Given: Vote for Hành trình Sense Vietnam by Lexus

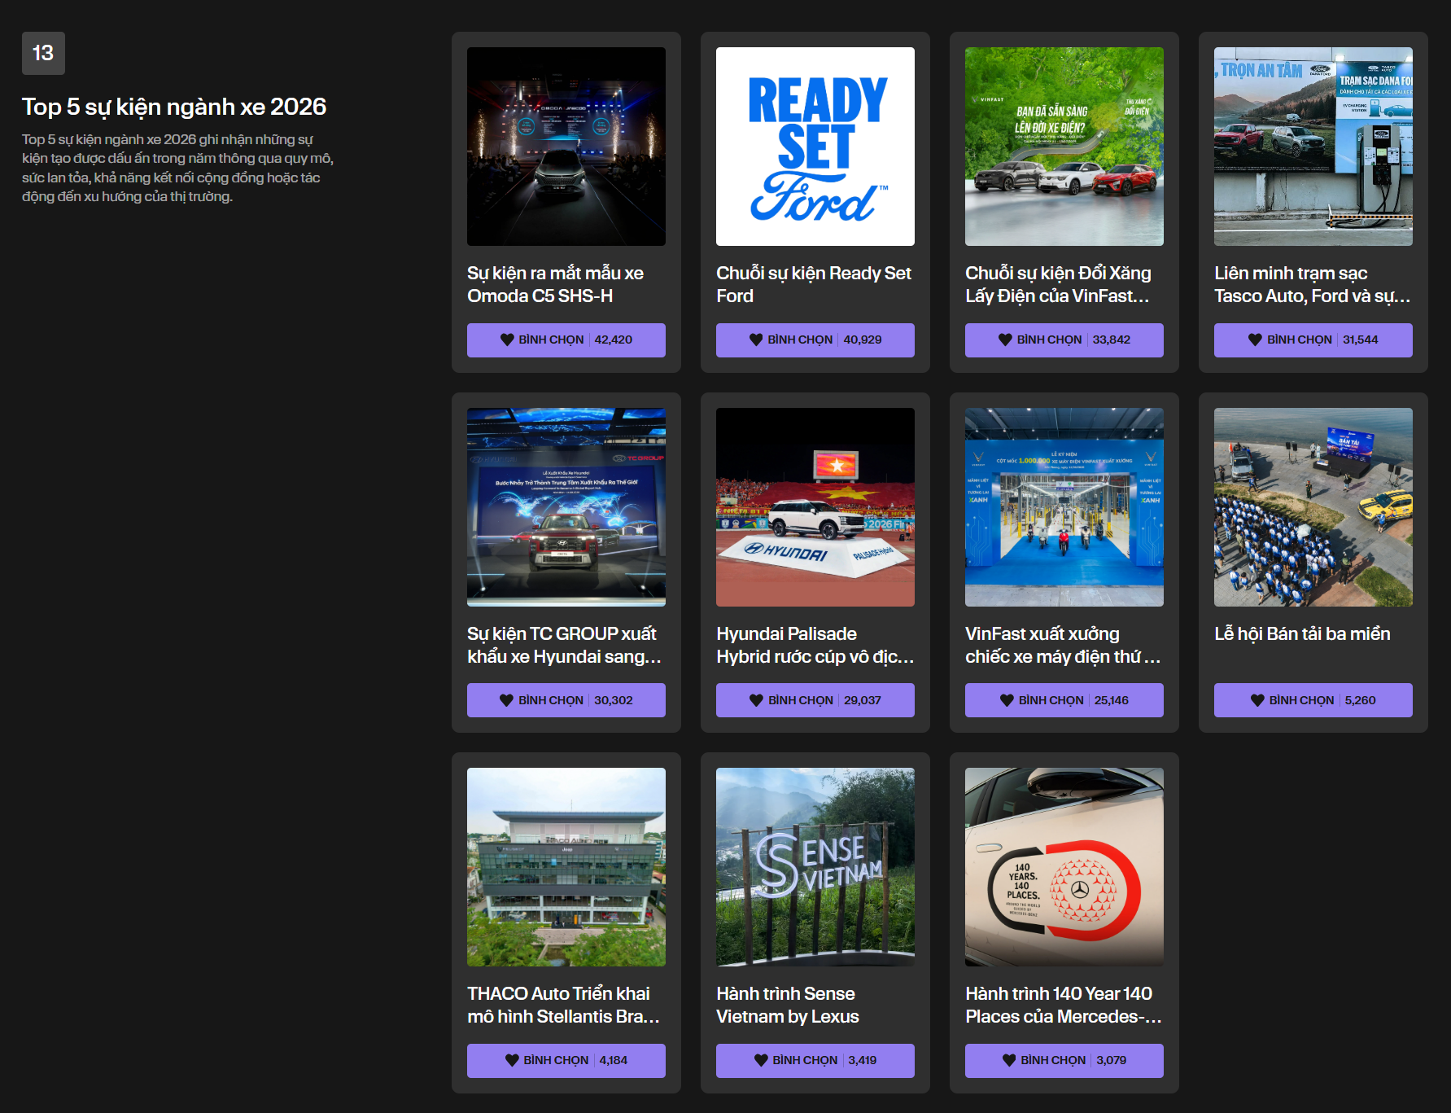Looking at the screenshot, I should 815,1060.
